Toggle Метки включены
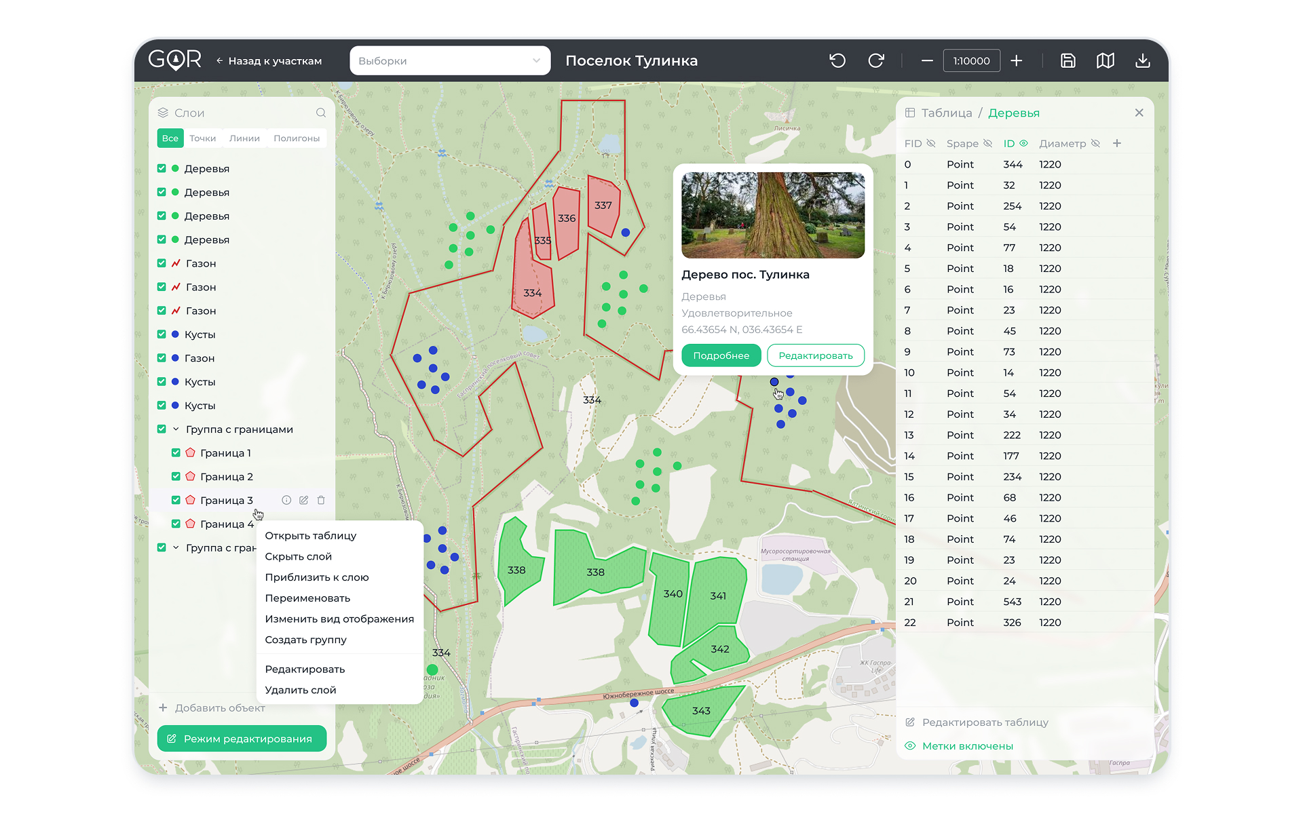This screenshot has height=814, width=1303. [959, 746]
